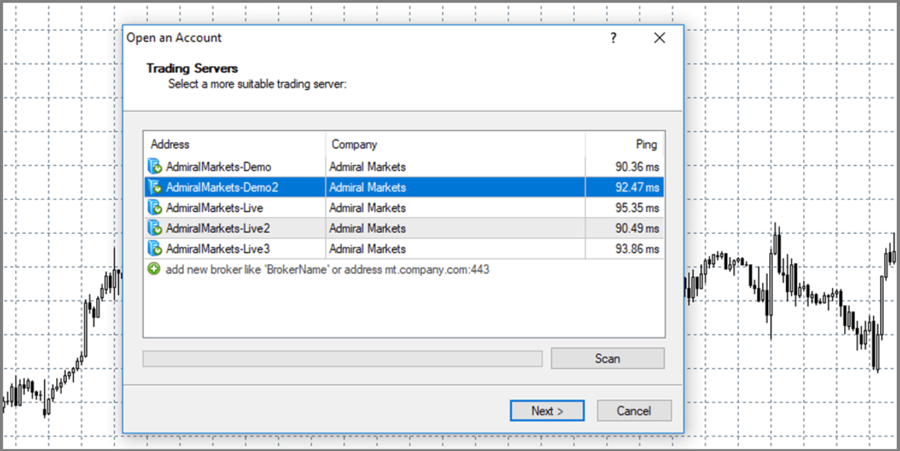Close the Open an Account dialog

pyautogui.click(x=659, y=38)
